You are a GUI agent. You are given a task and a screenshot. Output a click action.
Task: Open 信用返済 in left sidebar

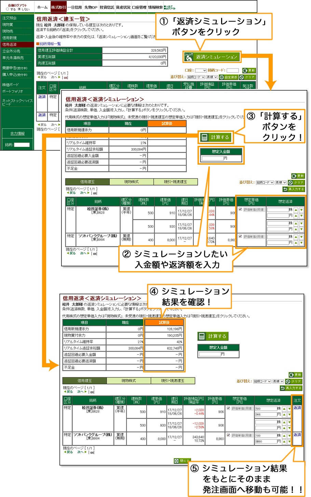tap(17, 44)
